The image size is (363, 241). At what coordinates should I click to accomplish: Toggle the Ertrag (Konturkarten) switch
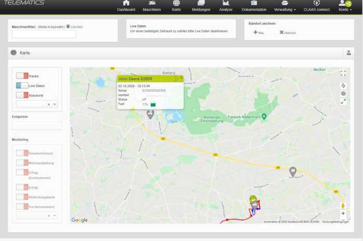click(22, 172)
